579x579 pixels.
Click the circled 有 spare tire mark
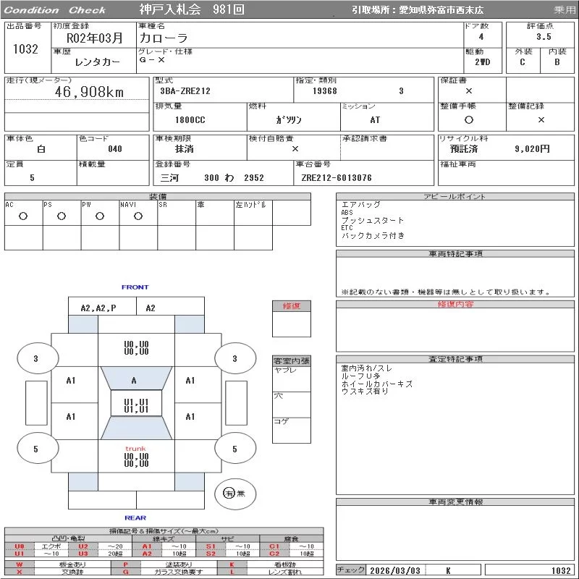[229, 493]
